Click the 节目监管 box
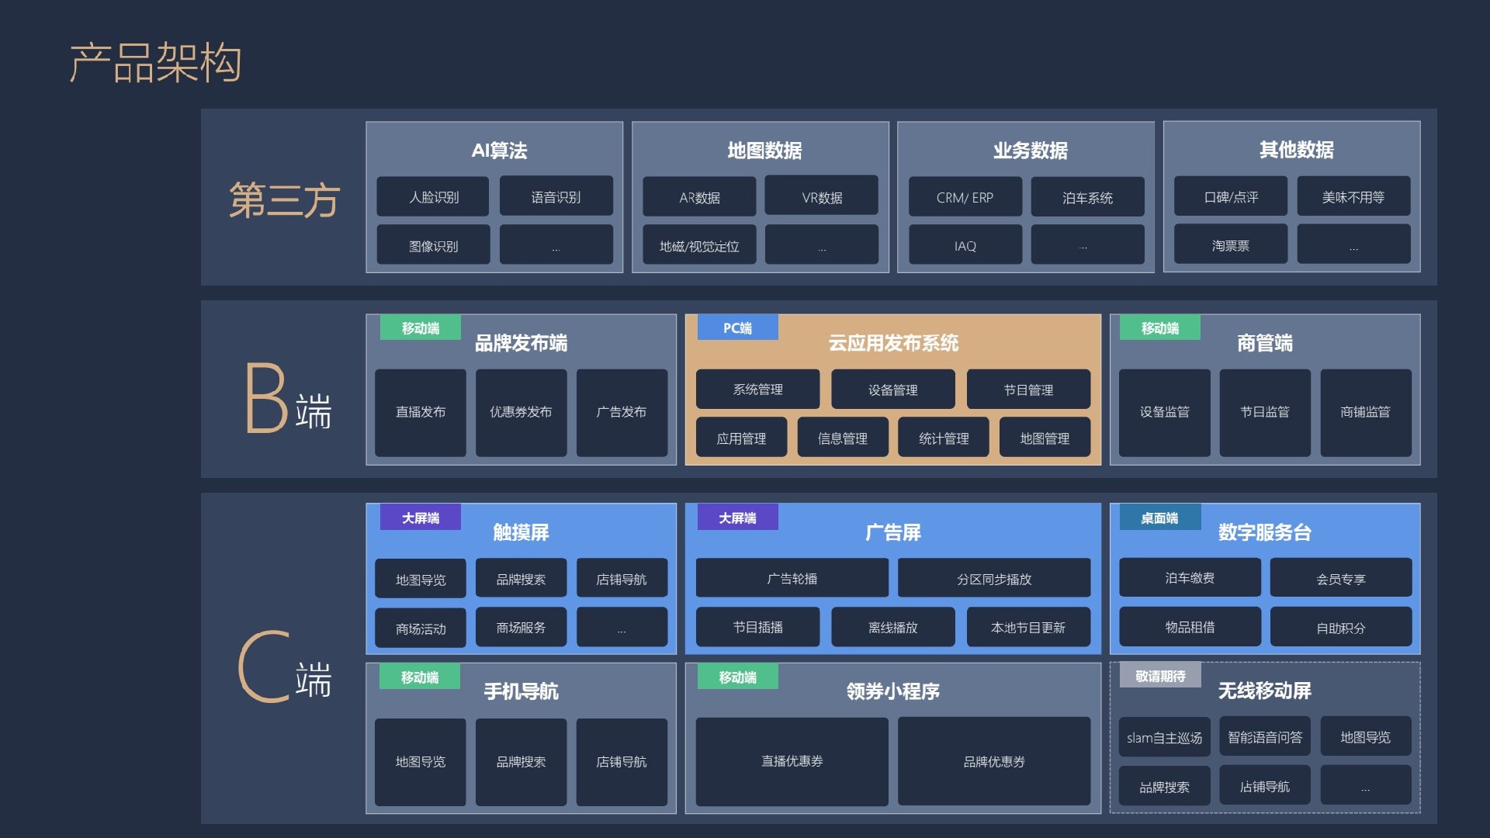 1265,412
